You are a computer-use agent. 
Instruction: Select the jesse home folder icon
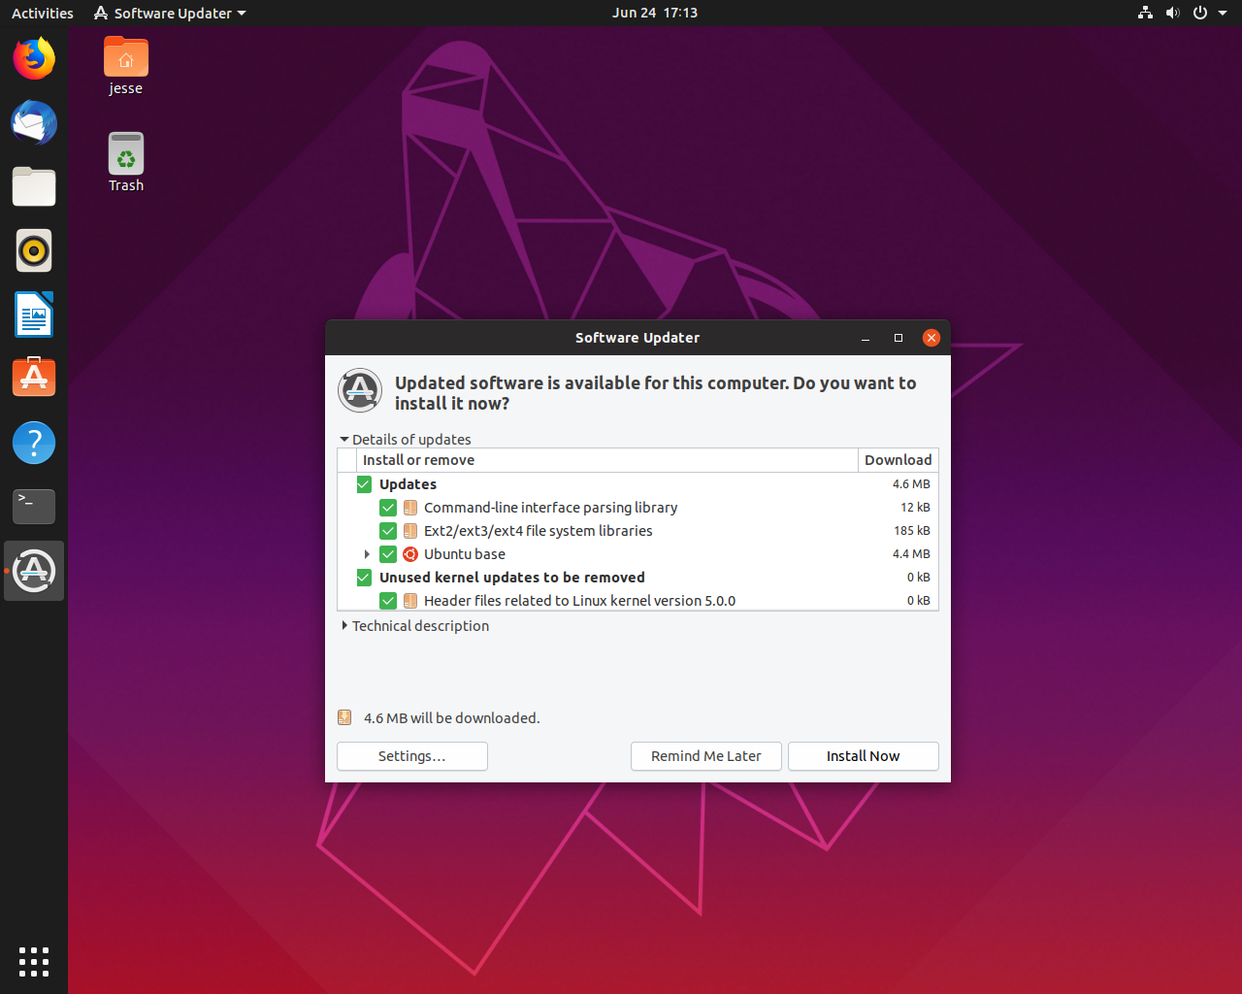coord(126,66)
